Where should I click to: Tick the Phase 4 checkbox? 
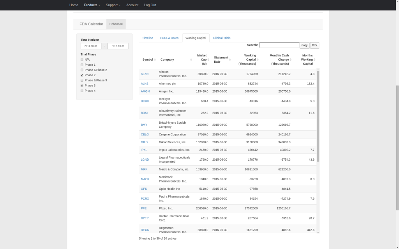(x=82, y=91)
